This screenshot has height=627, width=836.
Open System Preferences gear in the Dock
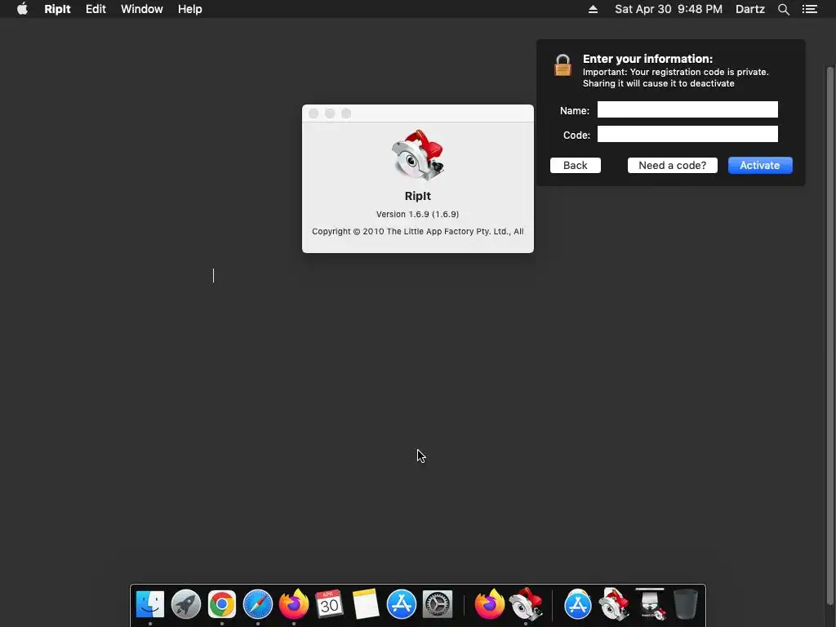pos(438,604)
